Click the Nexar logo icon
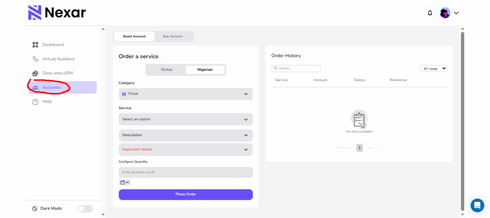The height and width of the screenshot is (218, 490). (x=34, y=12)
